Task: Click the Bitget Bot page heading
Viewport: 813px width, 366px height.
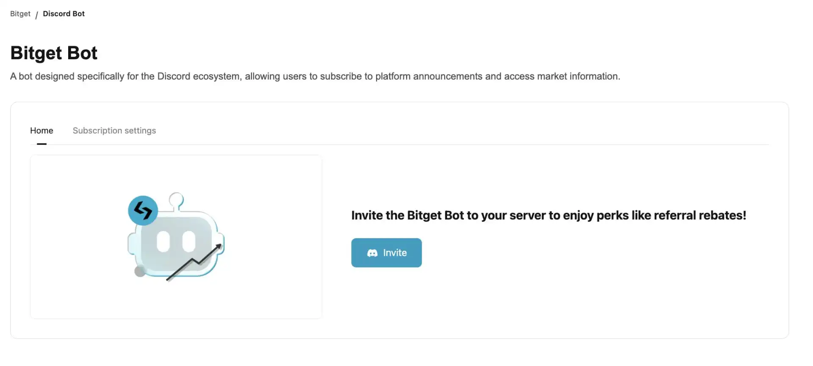Action: coord(54,53)
